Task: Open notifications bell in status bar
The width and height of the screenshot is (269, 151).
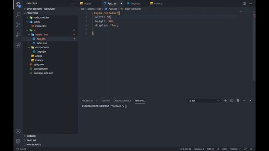Action: [251, 149]
